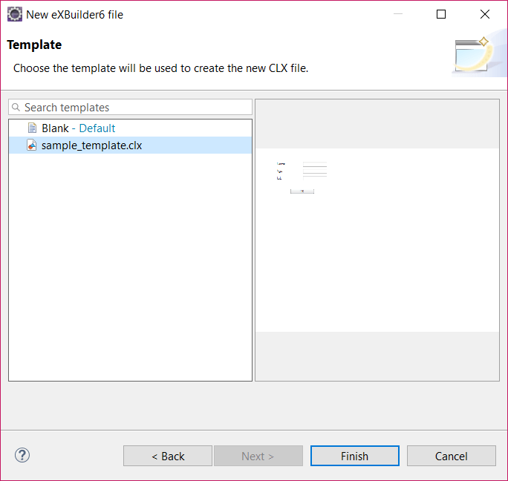The image size is (508, 481).
Task: Cancel the new file wizard
Action: coord(451,456)
